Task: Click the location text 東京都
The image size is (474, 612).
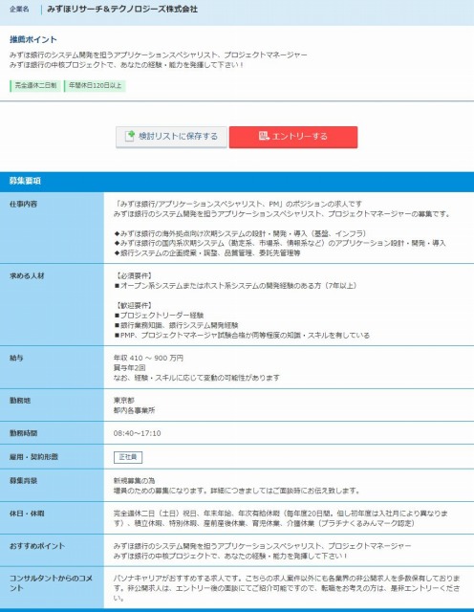Action: tap(123, 401)
